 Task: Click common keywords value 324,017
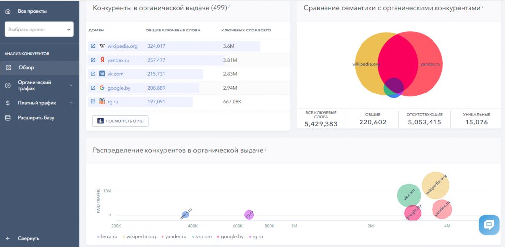pyautogui.click(x=156, y=46)
